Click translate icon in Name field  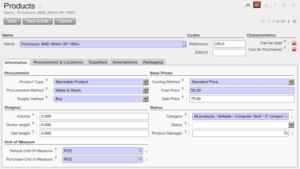tap(184, 44)
